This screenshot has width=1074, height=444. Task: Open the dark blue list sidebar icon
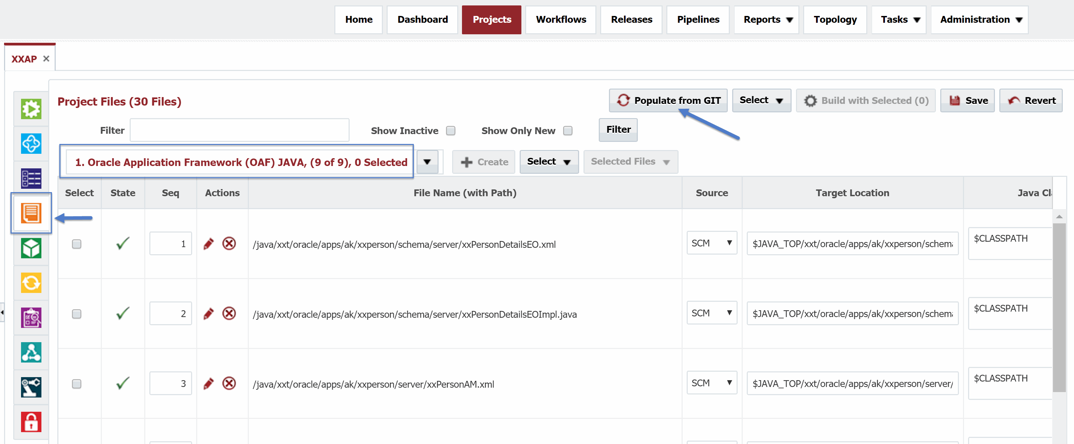pos(31,179)
